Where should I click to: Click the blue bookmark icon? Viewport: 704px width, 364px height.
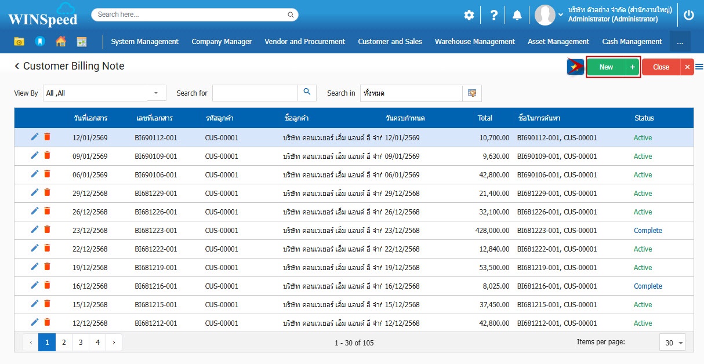click(x=39, y=42)
